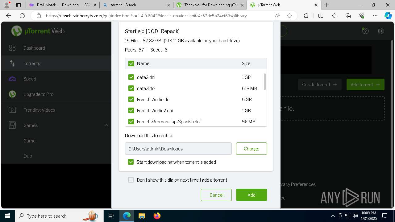Open the Quiz submenu item
This screenshot has height=222, width=395.
tap(28, 156)
